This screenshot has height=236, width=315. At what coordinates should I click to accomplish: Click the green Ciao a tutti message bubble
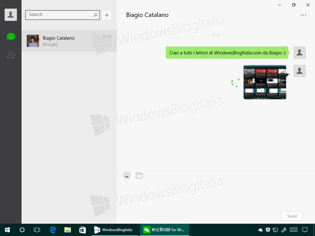227,53
